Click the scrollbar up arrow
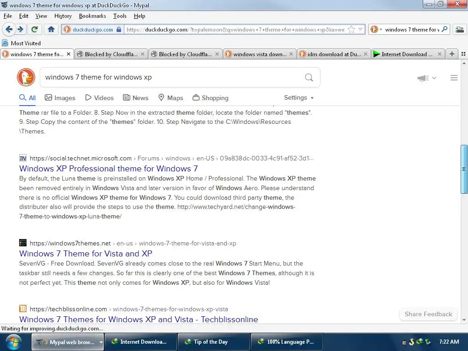Image resolution: width=468 pixels, height=351 pixels. pos(464,63)
